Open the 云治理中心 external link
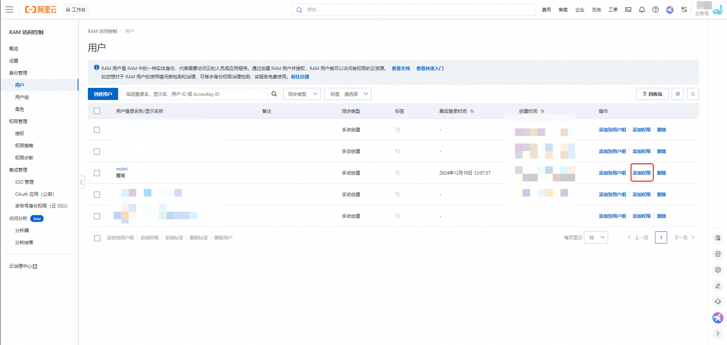The image size is (727, 345). point(23,266)
